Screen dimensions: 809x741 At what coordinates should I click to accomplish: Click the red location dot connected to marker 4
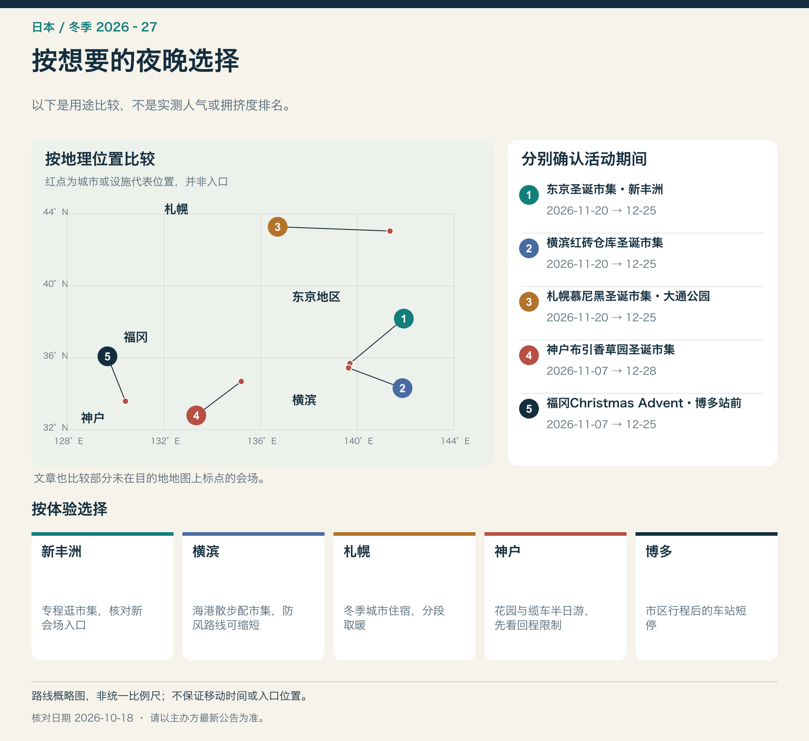[x=241, y=381]
